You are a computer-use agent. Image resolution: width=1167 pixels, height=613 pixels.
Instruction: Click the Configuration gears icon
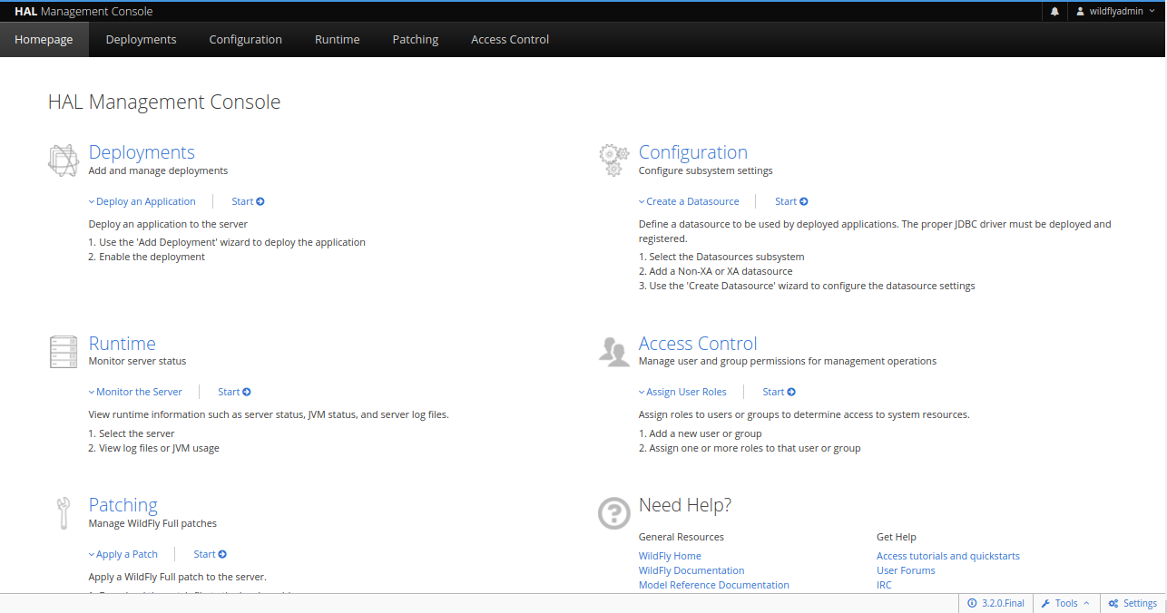click(614, 161)
